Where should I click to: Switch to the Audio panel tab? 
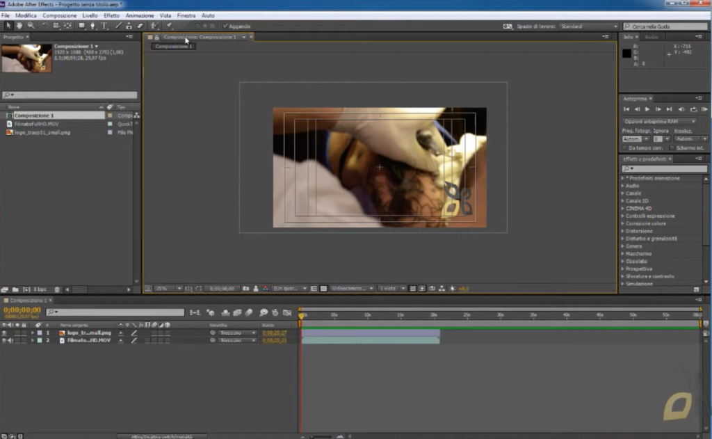pyautogui.click(x=651, y=38)
